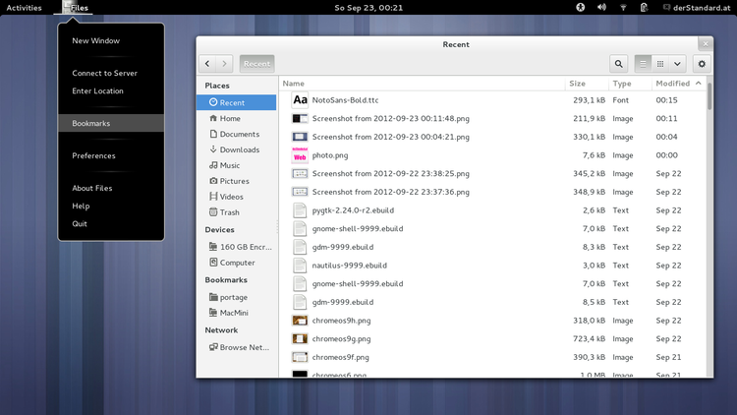
Task: Go back with the left arrow button
Action: click(208, 63)
